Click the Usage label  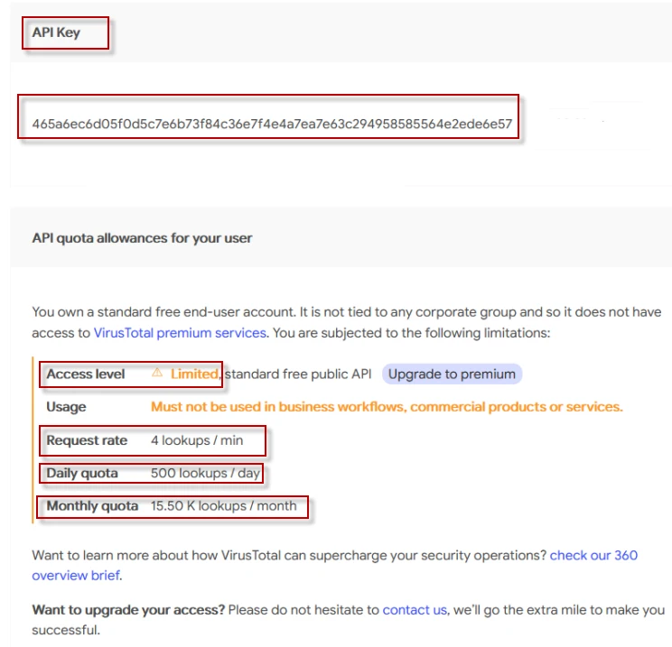coord(66,407)
